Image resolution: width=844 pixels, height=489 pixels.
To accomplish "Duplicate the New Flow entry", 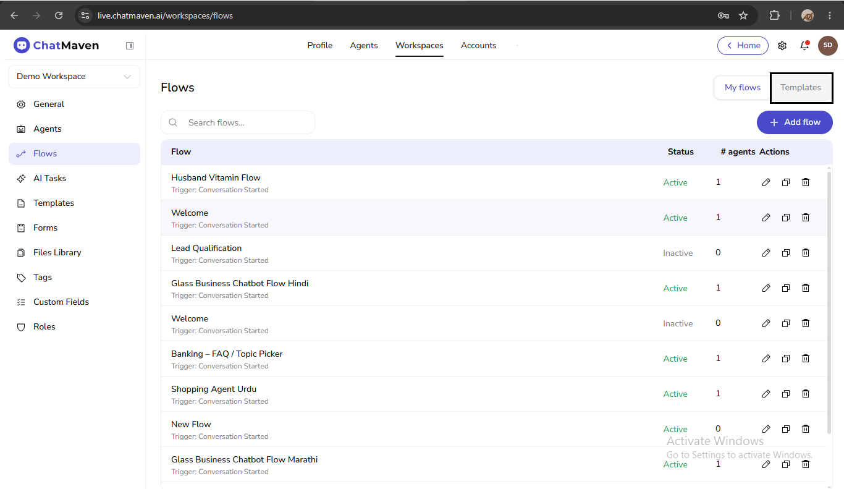I will pos(786,429).
